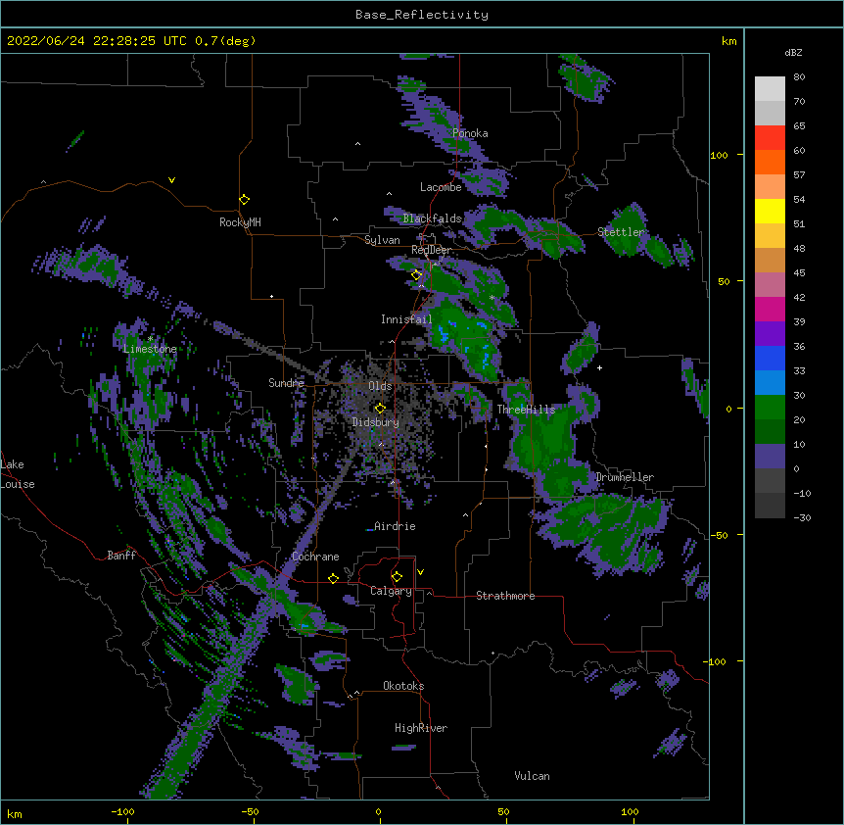Click the Ponoka label
Viewport: 844px width, 825px height.
(470, 133)
